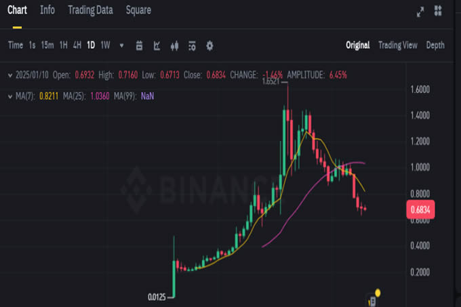Open the calendar date-range icon
The width and height of the screenshot is (461, 307).
tap(140, 45)
